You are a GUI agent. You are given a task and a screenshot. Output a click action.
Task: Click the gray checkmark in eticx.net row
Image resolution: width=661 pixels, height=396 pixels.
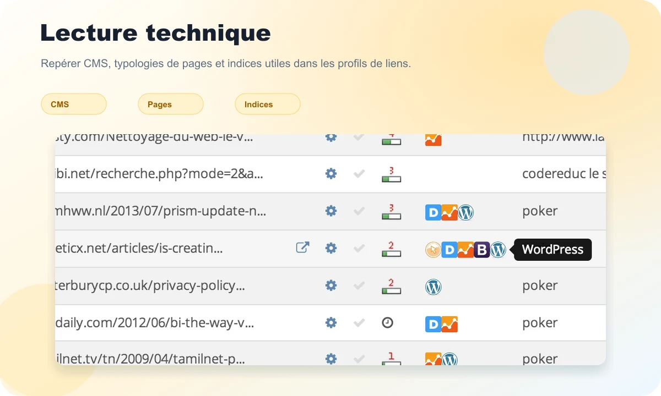(x=359, y=249)
